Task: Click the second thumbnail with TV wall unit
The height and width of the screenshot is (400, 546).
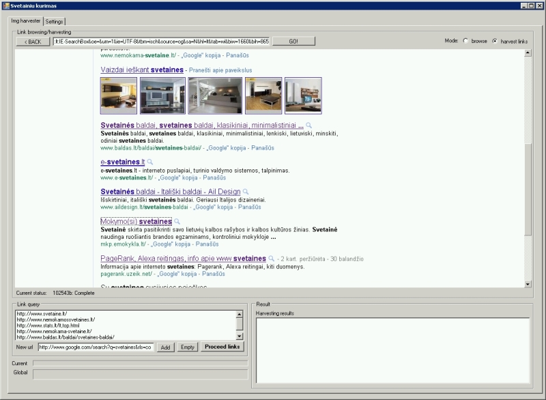Action: 162,96
